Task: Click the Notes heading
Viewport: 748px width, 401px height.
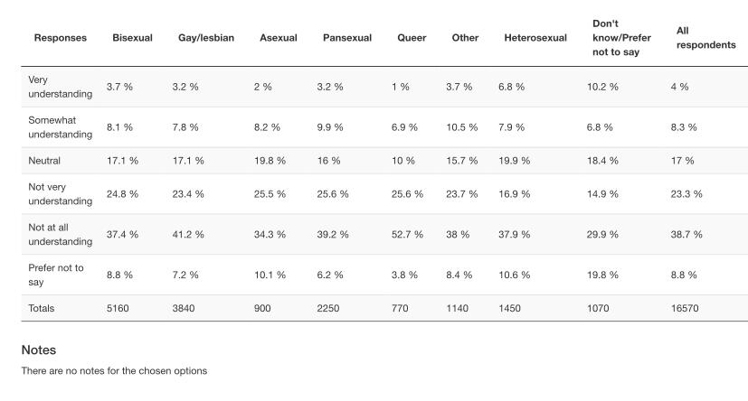Action: click(x=39, y=350)
